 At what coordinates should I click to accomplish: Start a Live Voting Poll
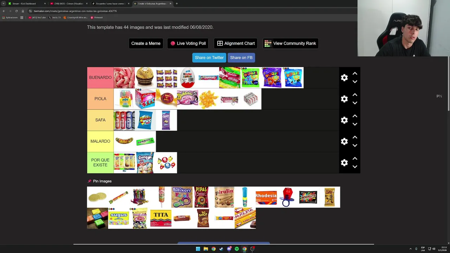188,43
